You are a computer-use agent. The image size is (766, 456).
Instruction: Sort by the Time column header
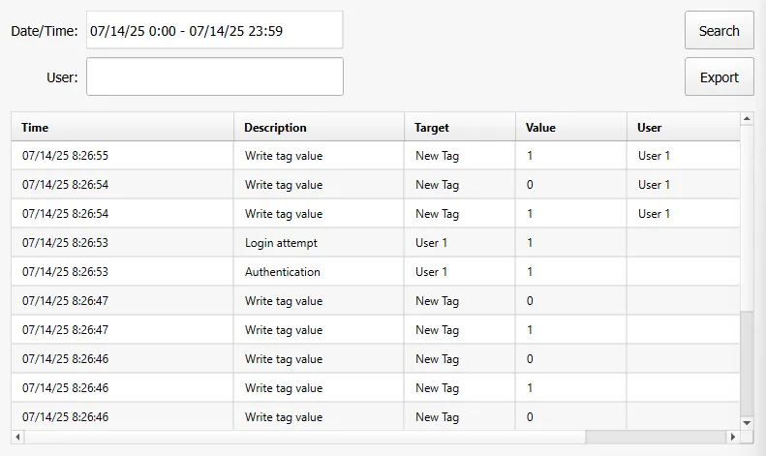(122, 127)
